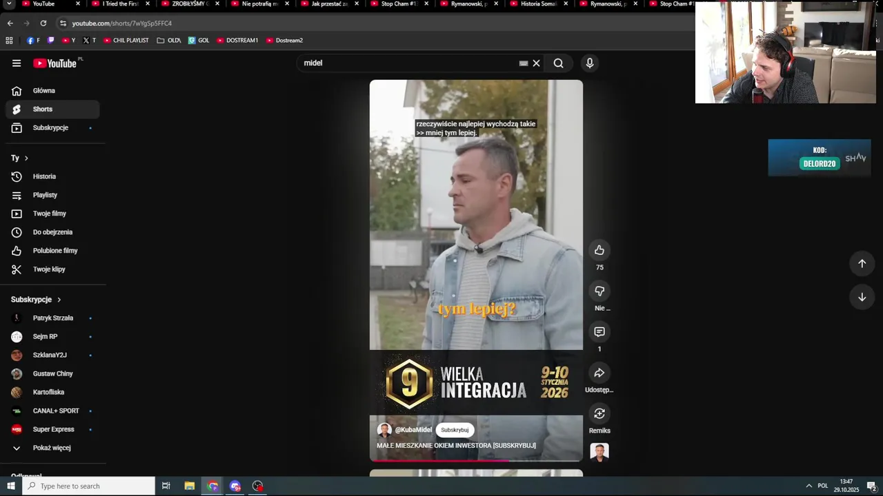Click the Windows taskbar search box
The width and height of the screenshot is (883, 496).
click(x=88, y=486)
